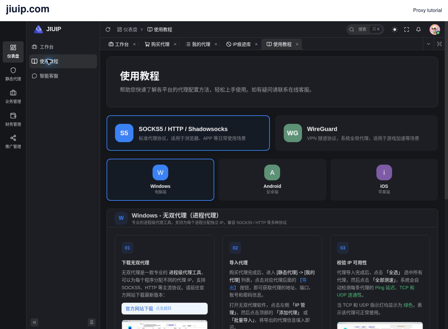The width and height of the screenshot is (448, 329).
Task: Open 财务管理 wallet icon in sidebar
Action: pyautogui.click(x=13, y=120)
